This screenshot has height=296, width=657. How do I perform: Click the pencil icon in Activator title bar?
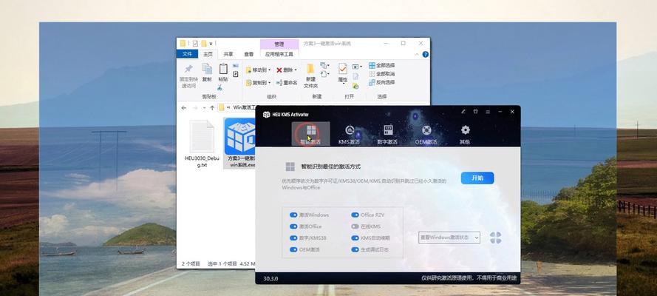point(463,112)
